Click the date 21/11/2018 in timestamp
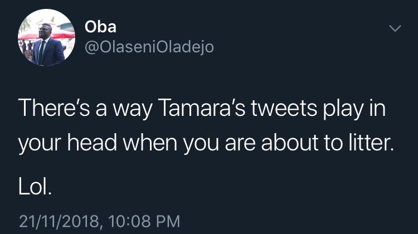418x234 pixels. click(x=59, y=221)
